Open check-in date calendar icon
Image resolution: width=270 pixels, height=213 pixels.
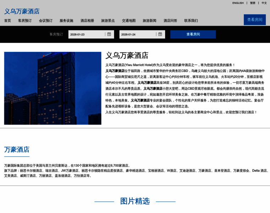109,34
